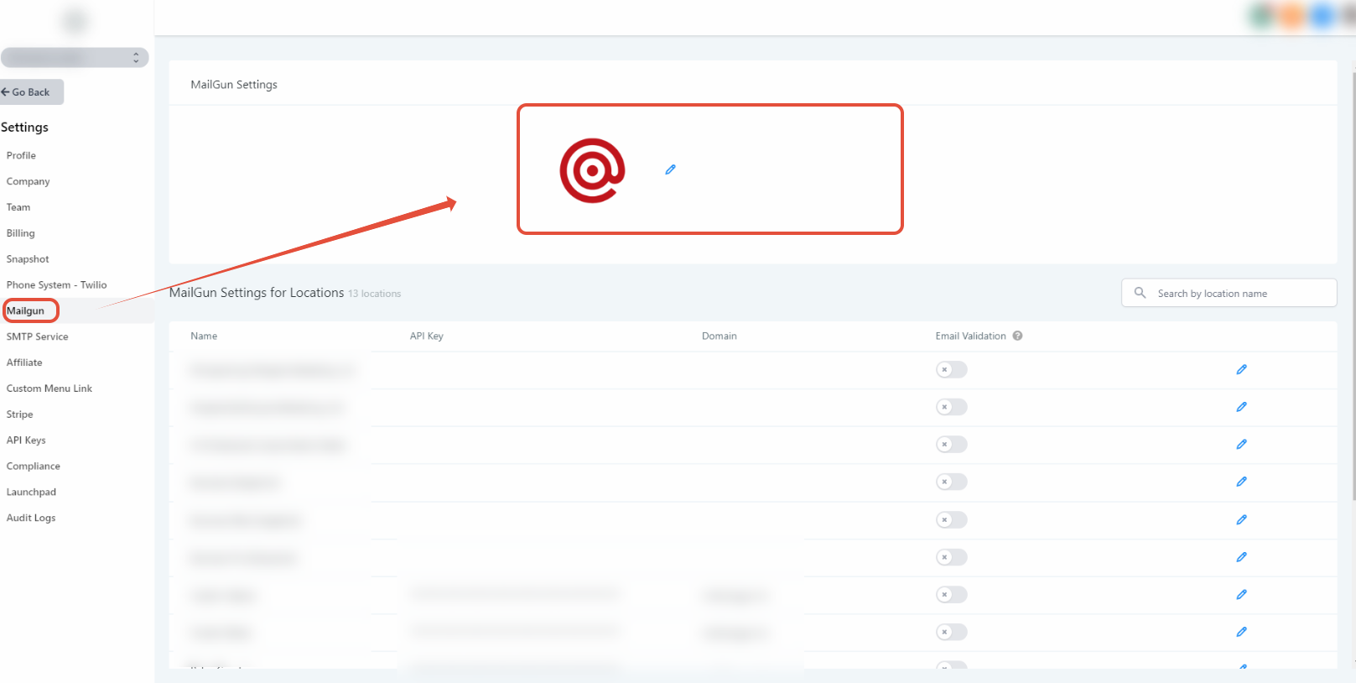Open Snapshot settings
This screenshot has width=1356, height=683.
(x=28, y=259)
